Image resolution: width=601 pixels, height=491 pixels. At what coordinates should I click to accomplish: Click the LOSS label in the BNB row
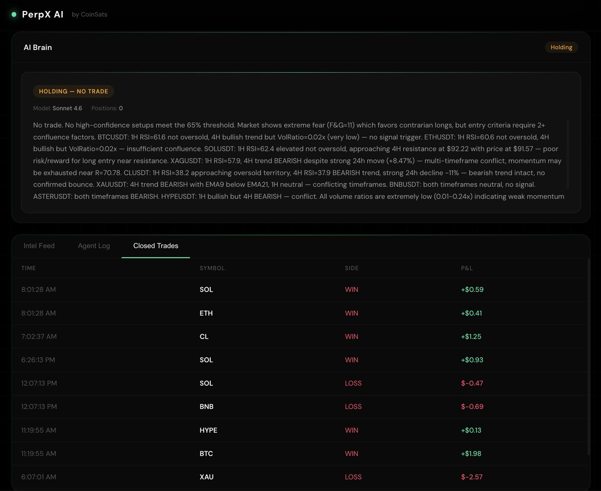(x=353, y=406)
